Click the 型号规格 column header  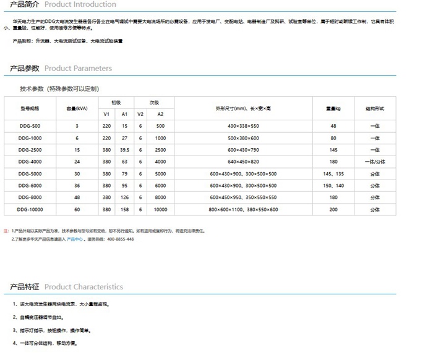(30, 108)
